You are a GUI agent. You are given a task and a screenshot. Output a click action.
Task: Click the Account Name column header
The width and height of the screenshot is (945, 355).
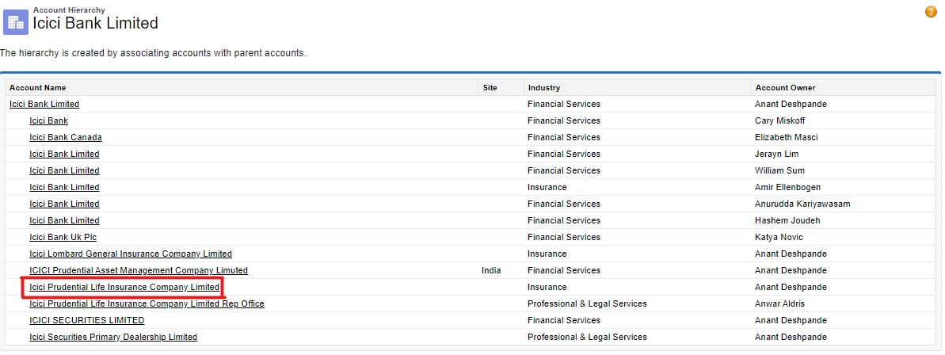(x=37, y=87)
